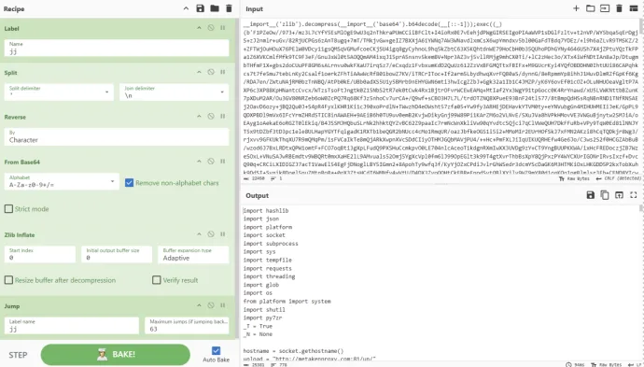Edit Initial output buffer size field
This screenshot has width=644, height=367.
(x=117, y=254)
